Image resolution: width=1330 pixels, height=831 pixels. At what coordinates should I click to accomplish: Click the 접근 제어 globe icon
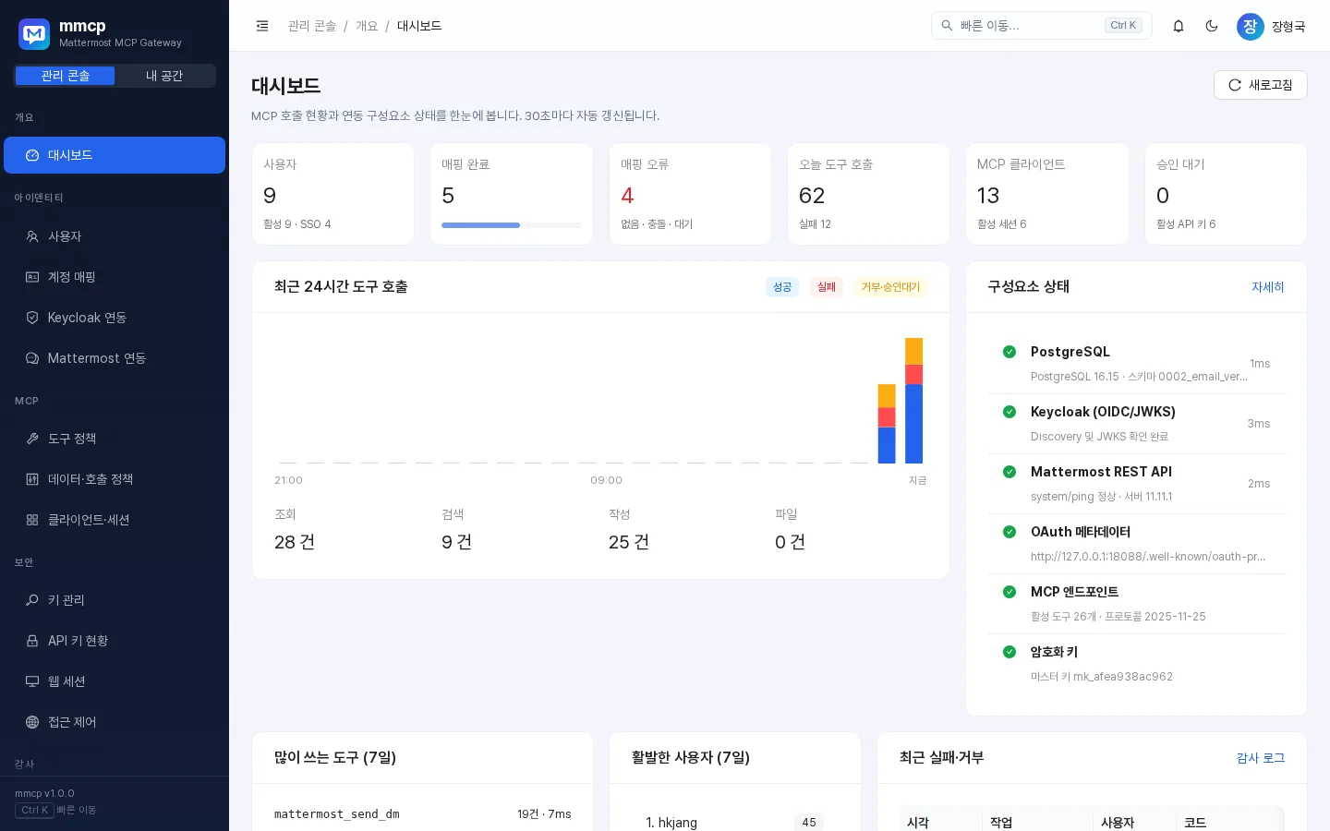pyautogui.click(x=32, y=722)
